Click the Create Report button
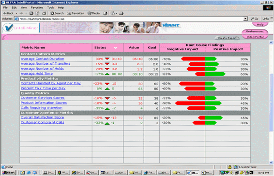The image size is (274, 176). 227,38
